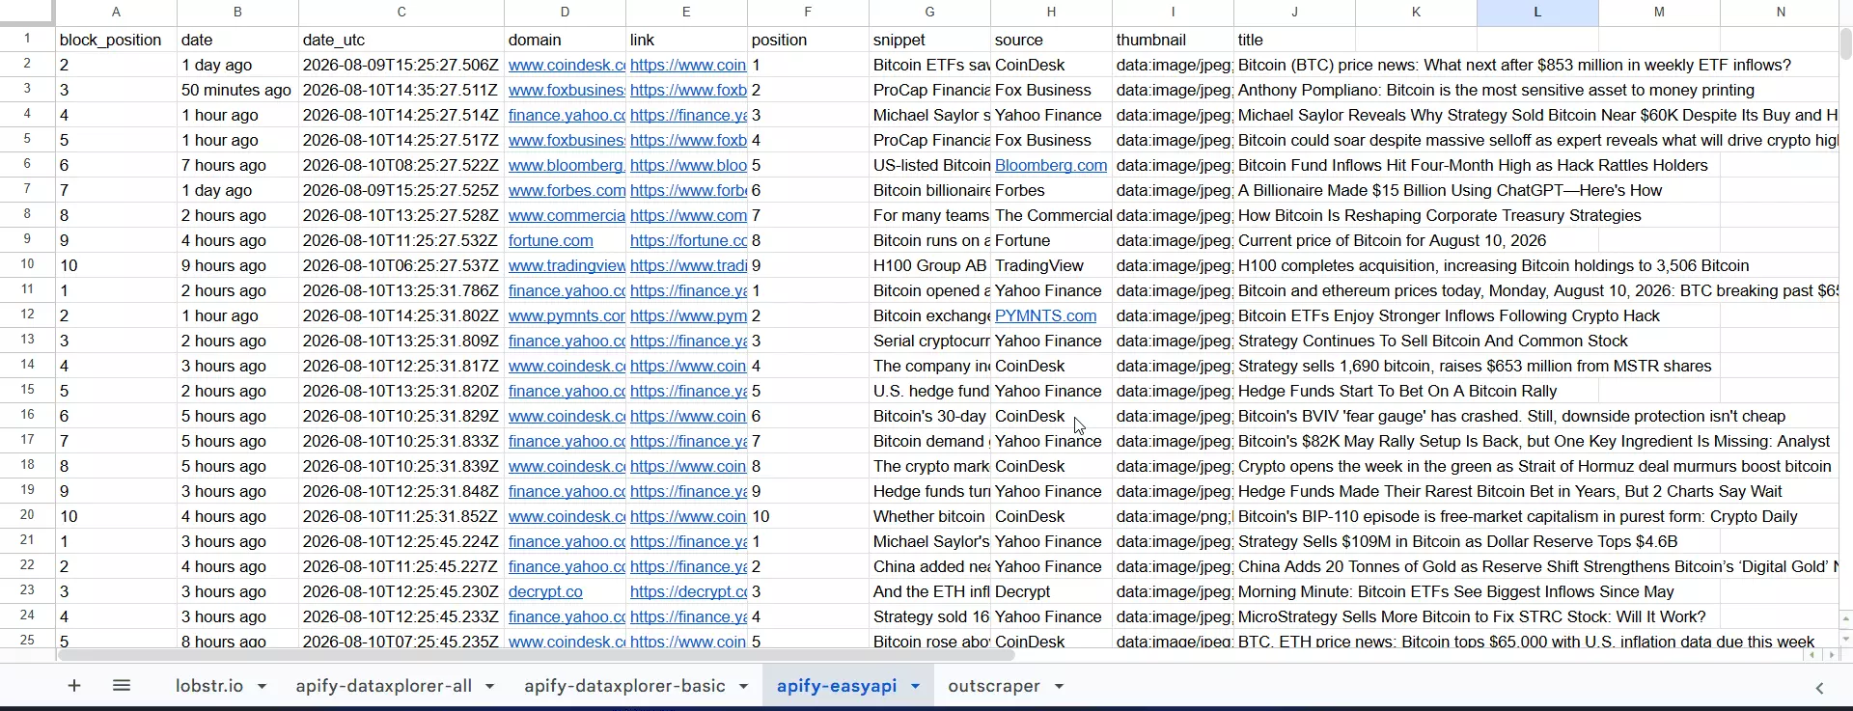Select title 'Current price of Bitcoin for August 10, 2026'
1853x711 pixels.
[x=1392, y=240]
